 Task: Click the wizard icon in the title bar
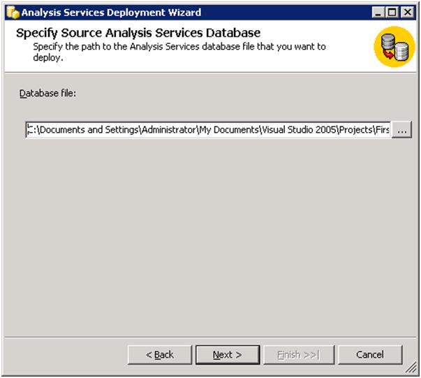click(x=13, y=13)
